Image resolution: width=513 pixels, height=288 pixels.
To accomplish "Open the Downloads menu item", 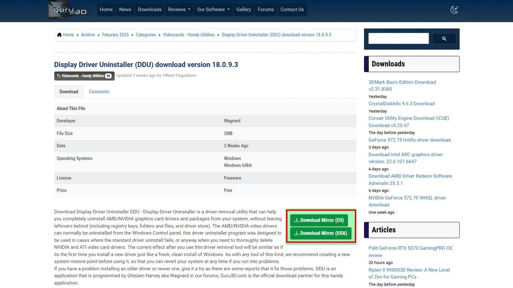I will pyautogui.click(x=150, y=10).
